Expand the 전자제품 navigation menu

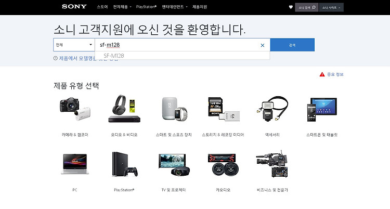[122, 7]
